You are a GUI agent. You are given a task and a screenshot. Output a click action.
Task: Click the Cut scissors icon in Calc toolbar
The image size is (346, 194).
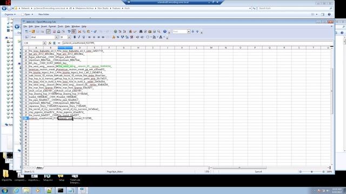tap(79, 32)
